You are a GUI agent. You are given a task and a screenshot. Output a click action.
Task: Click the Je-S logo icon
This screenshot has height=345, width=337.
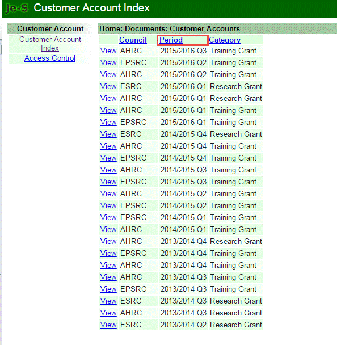(17, 8)
